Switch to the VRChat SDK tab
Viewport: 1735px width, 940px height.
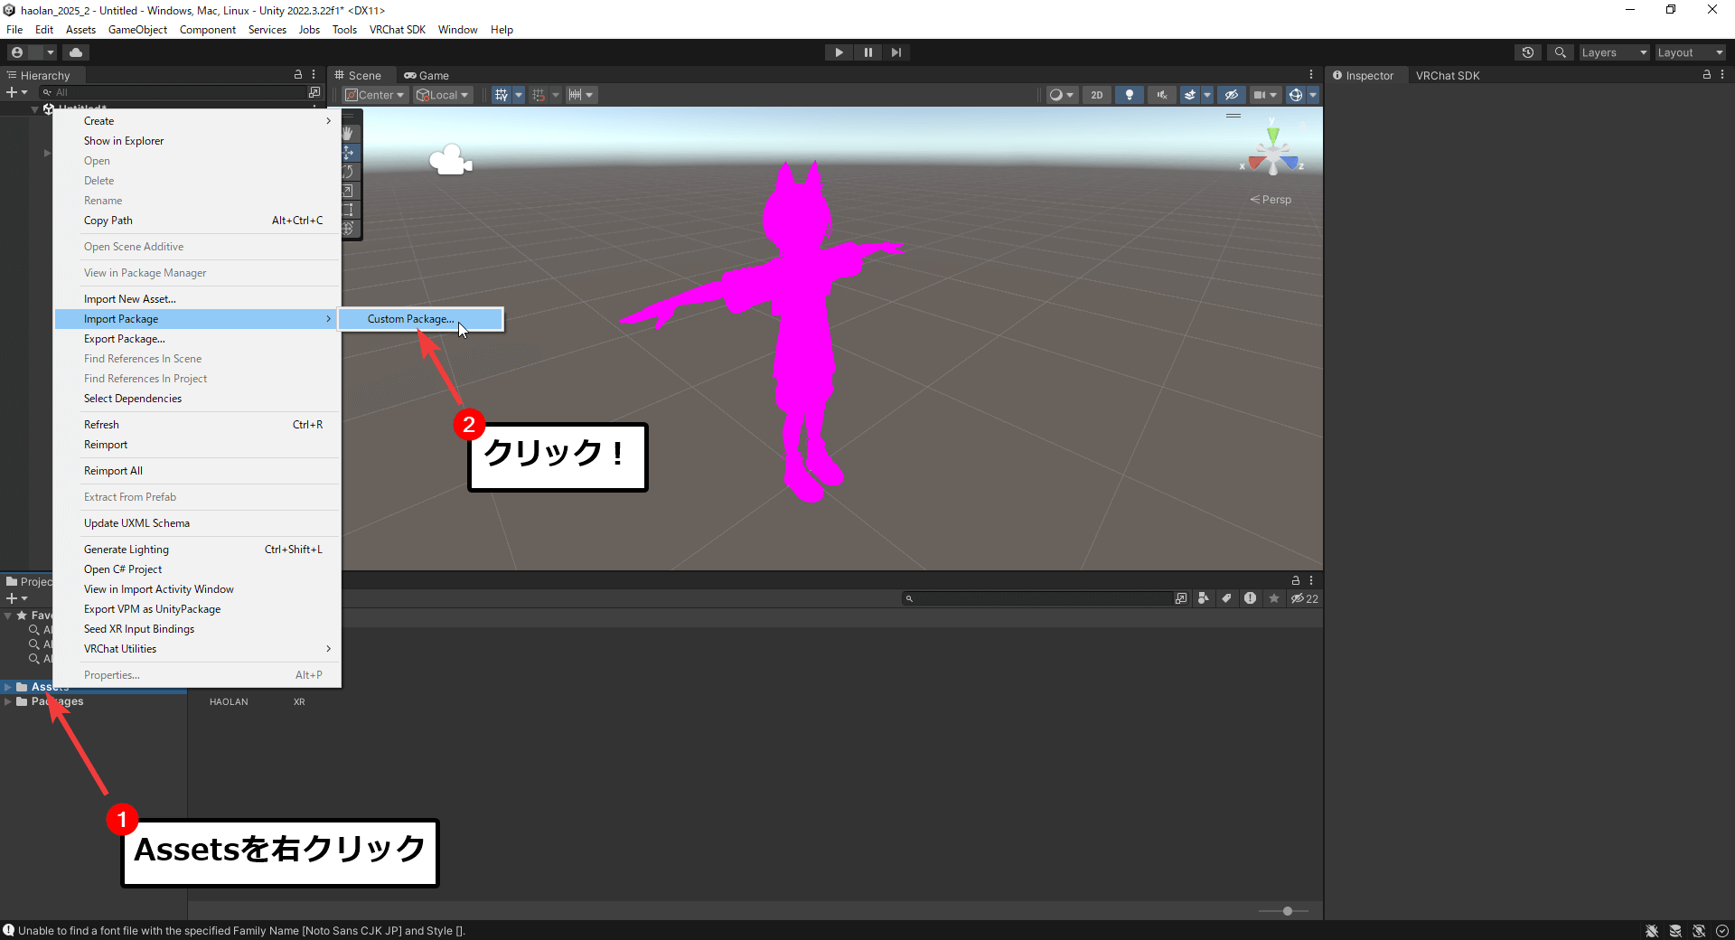coord(1448,76)
